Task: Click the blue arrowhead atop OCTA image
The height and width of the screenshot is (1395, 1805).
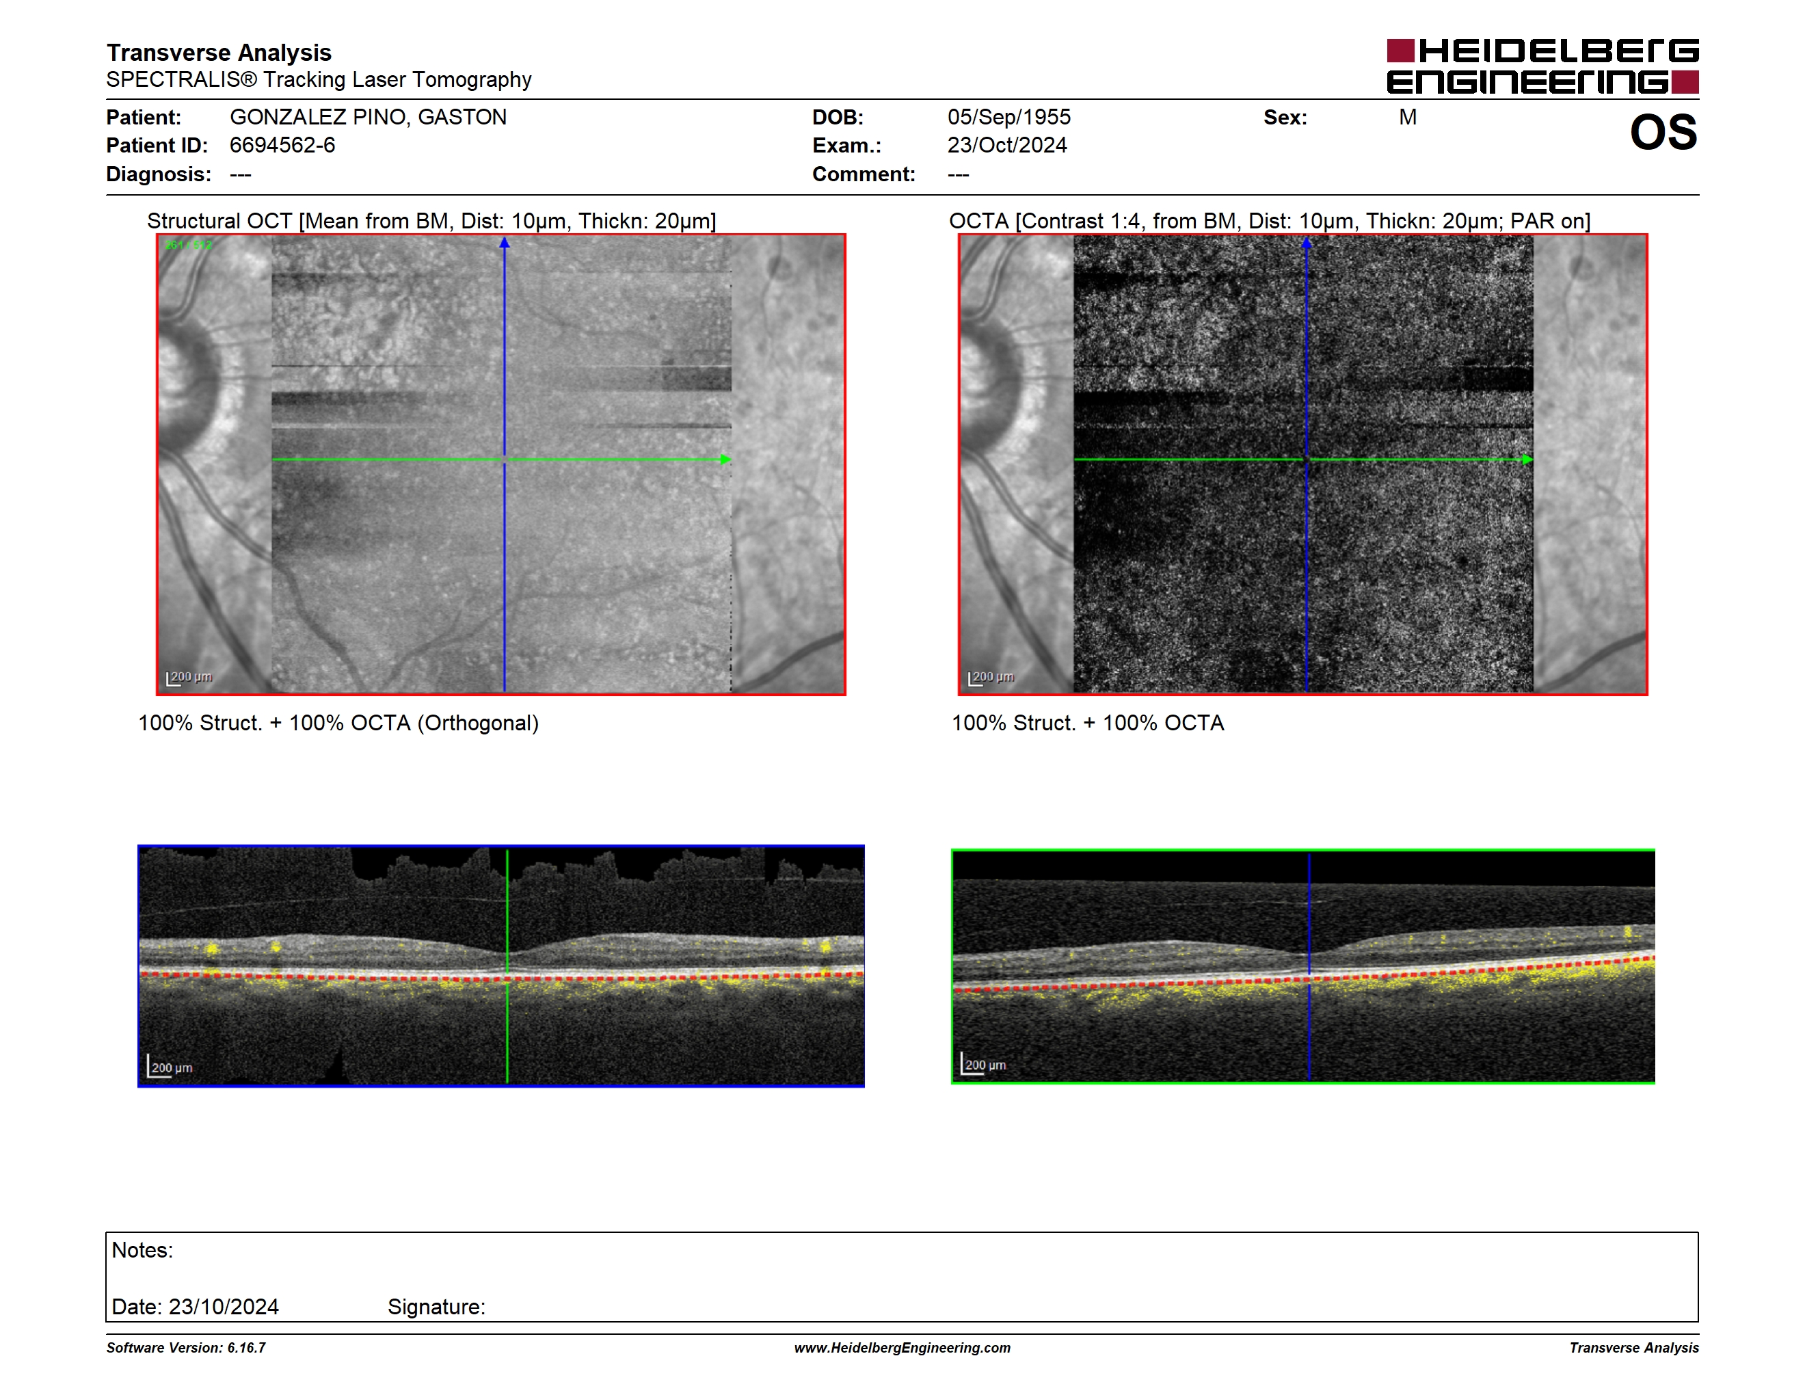Action: click(x=1307, y=243)
